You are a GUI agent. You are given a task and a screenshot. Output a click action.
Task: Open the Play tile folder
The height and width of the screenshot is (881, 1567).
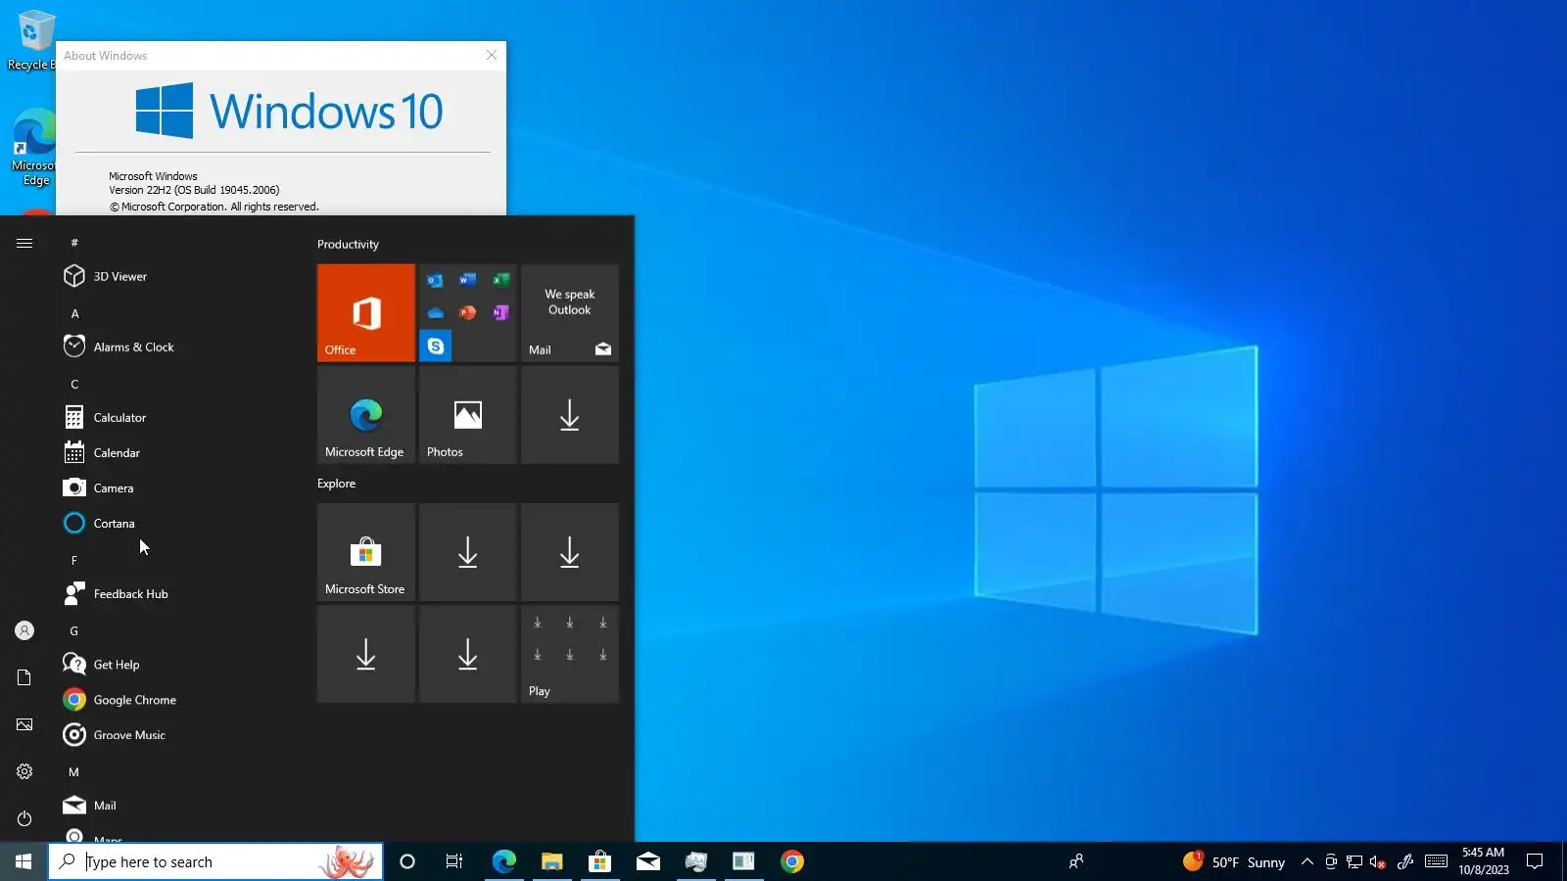coord(570,654)
